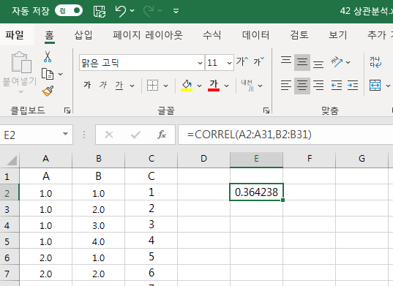Open the 파일 tab
Screen dimensions: 393x286
[x=15, y=34]
